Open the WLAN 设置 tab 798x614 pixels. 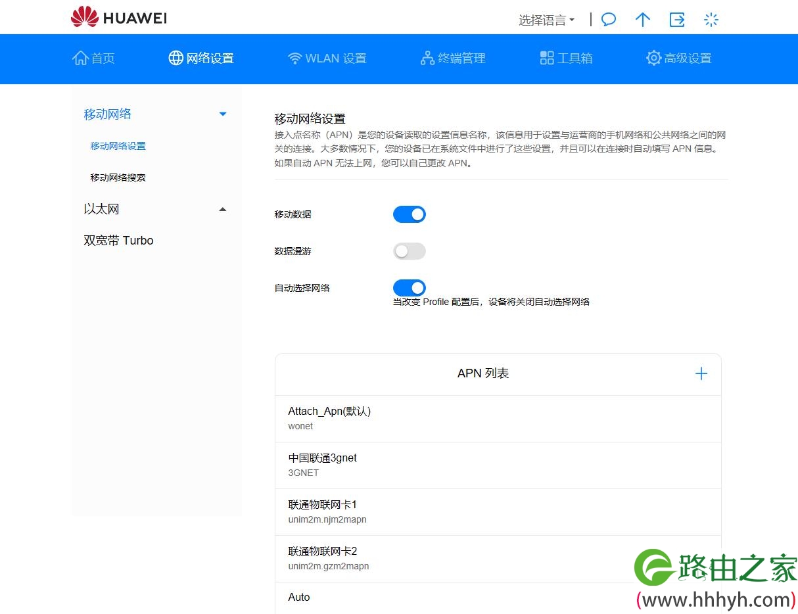327,59
